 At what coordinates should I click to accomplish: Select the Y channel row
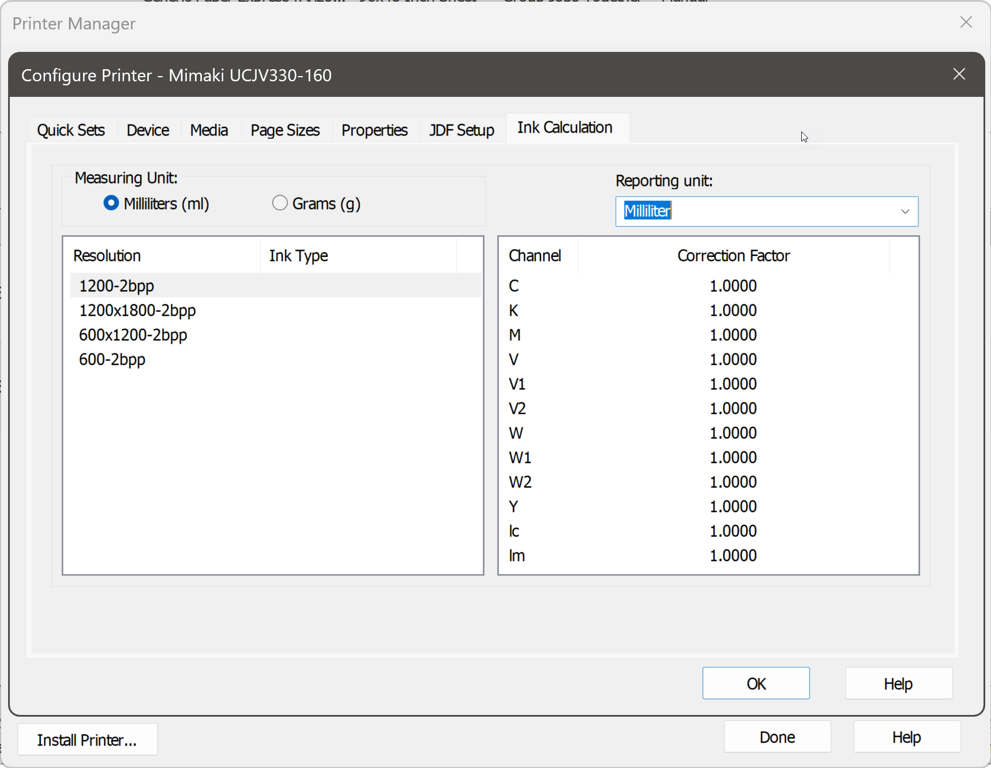point(708,507)
